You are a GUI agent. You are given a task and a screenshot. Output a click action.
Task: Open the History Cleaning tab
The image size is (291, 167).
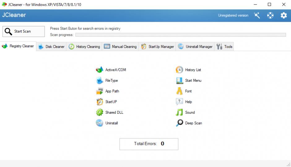click(x=84, y=46)
